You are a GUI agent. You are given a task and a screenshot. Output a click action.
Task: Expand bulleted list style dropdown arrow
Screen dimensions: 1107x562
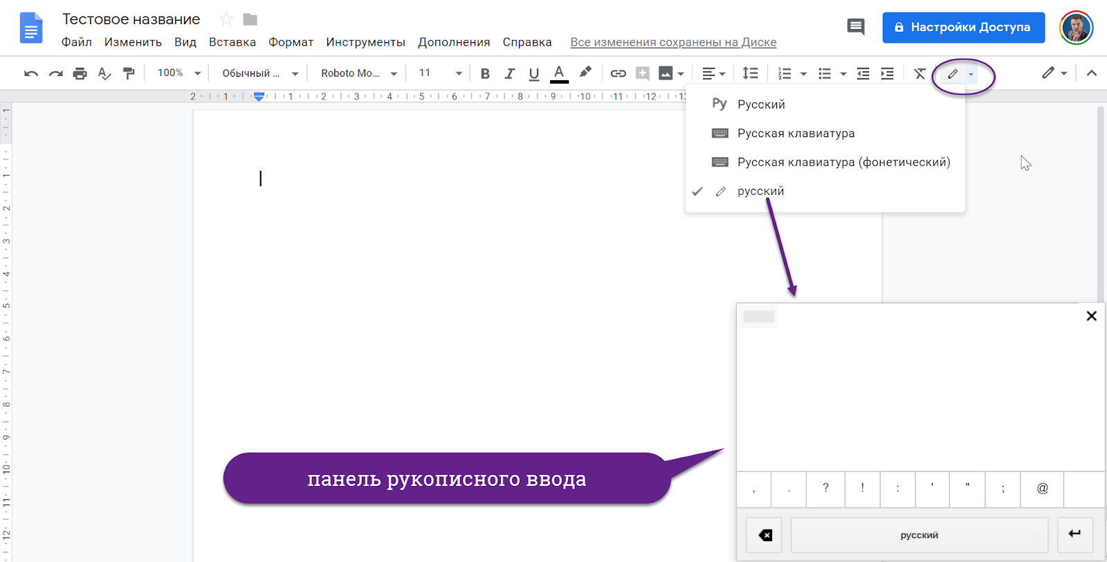coord(843,74)
